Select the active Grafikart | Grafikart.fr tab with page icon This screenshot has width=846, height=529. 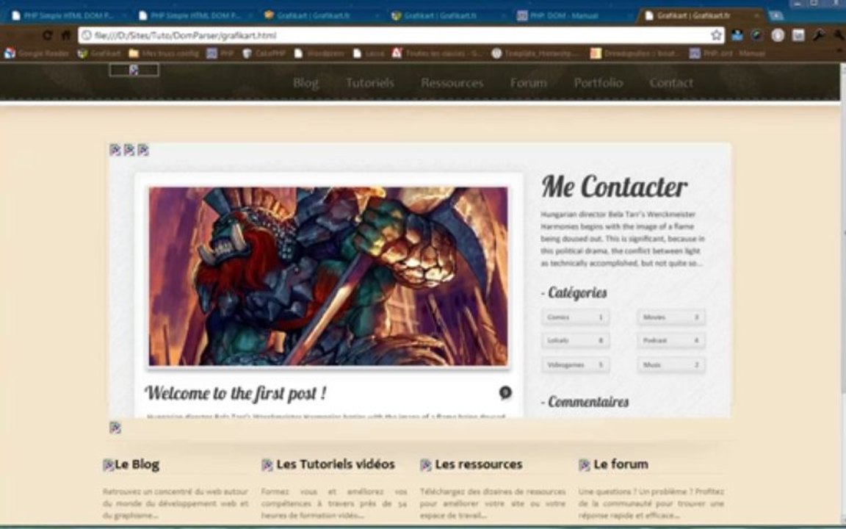point(701,15)
